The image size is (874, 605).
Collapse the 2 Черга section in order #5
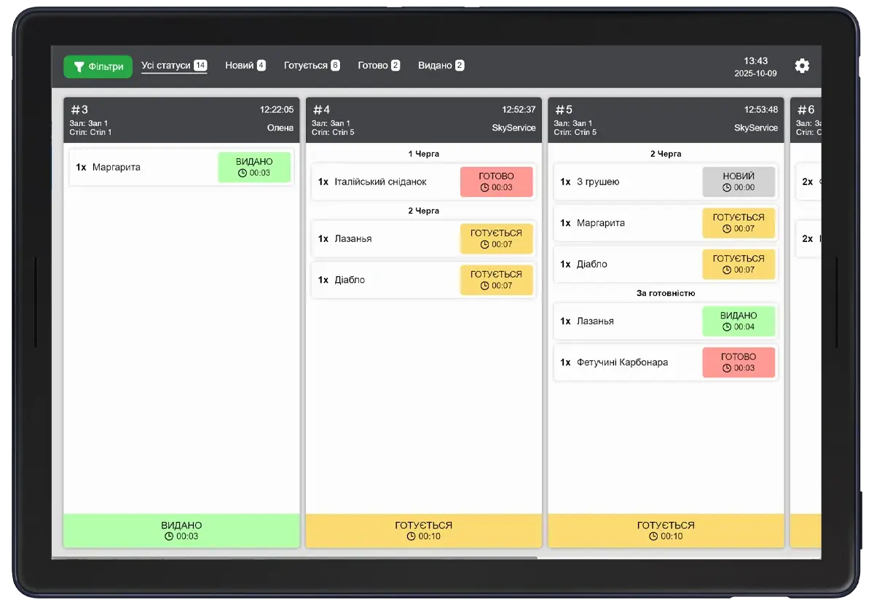point(666,154)
